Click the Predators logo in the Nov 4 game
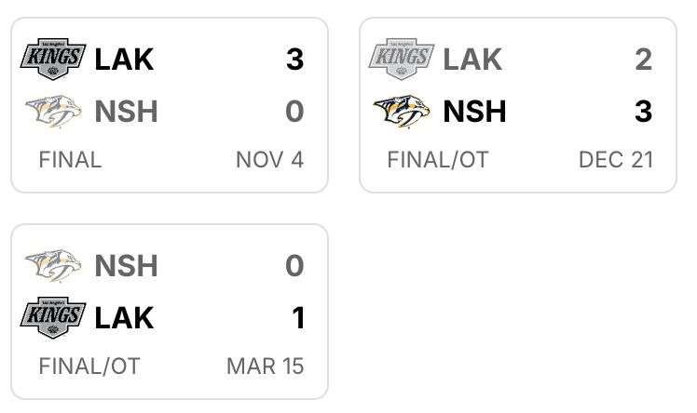697x413 pixels. [x=53, y=112]
